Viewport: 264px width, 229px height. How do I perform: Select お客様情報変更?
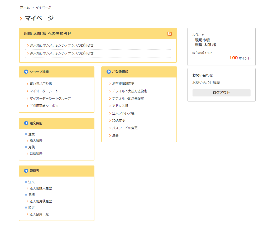123,84
